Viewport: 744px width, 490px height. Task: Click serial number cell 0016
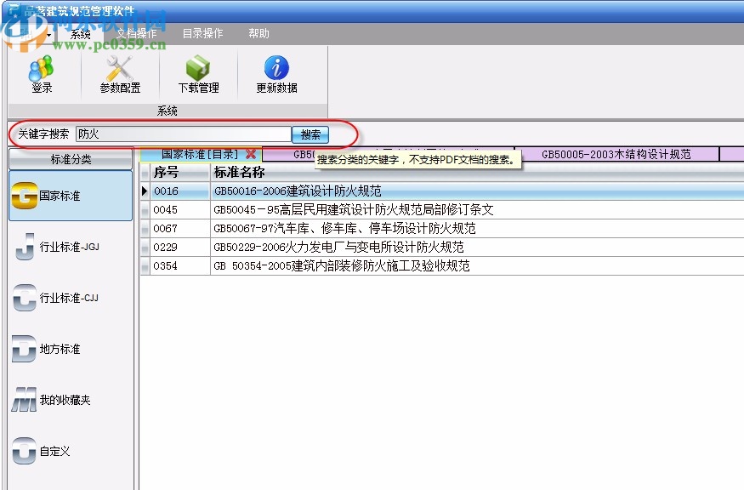pos(179,191)
